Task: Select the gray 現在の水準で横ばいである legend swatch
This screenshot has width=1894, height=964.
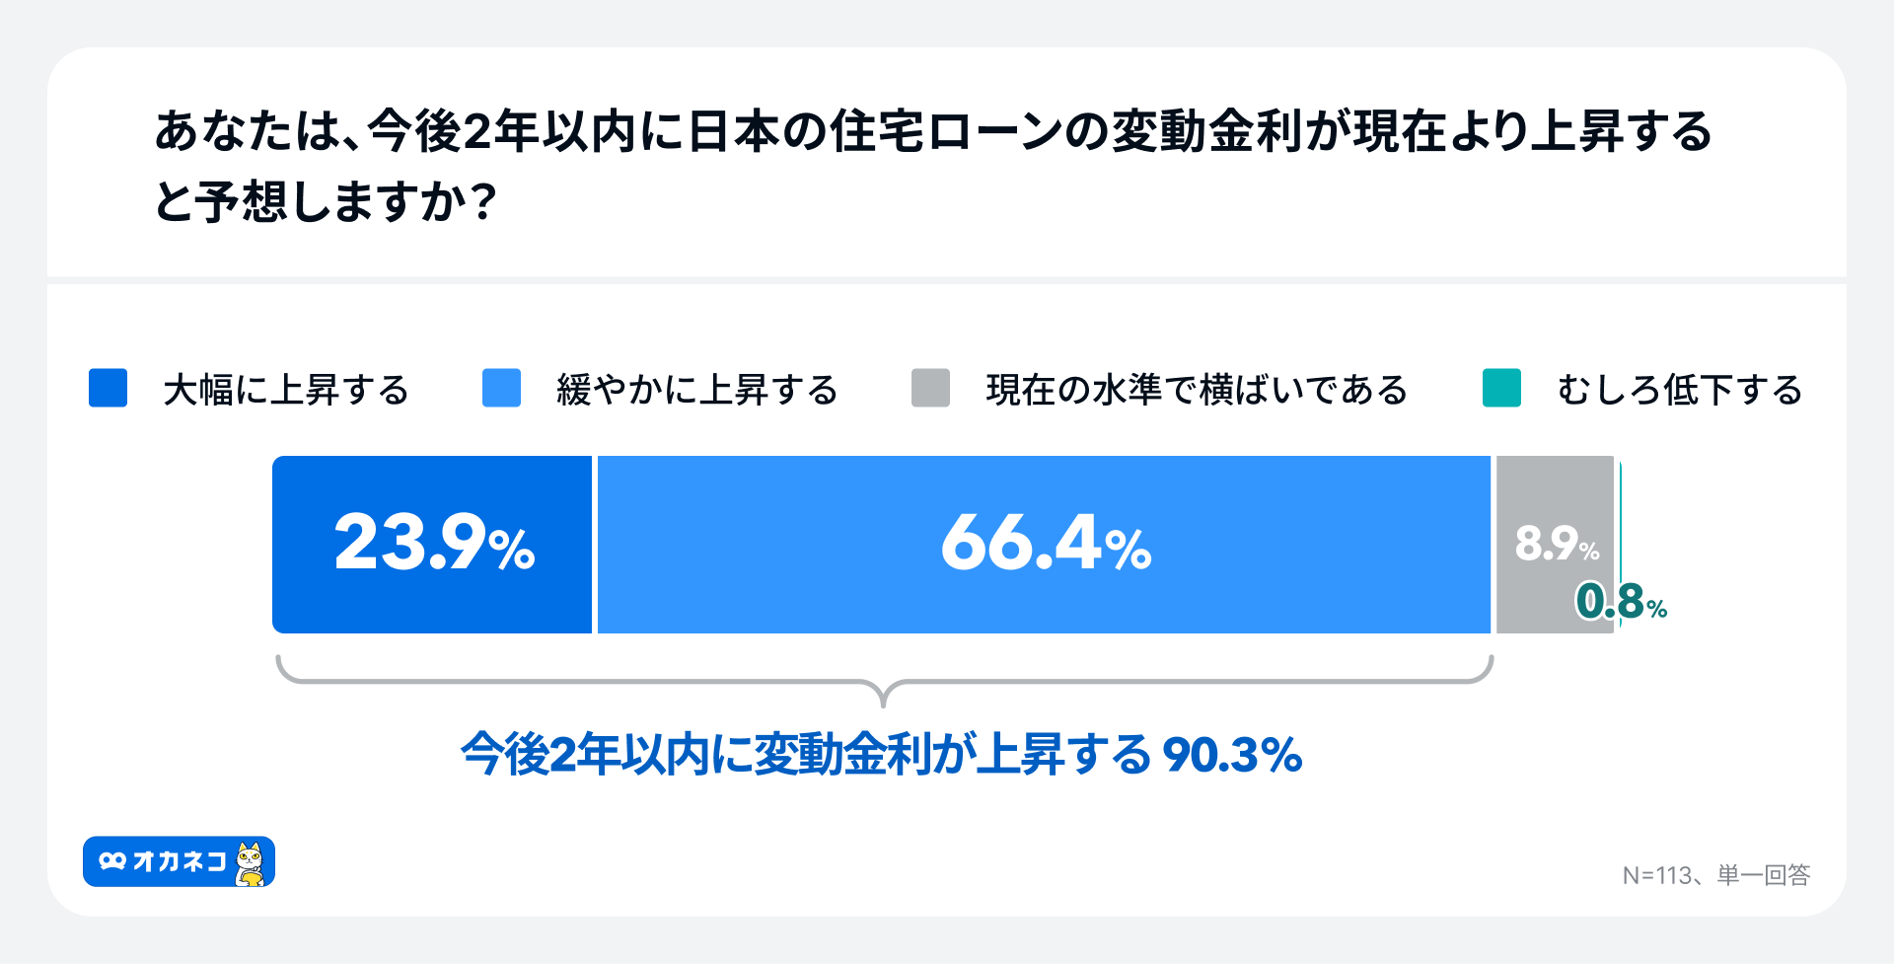Action: (x=930, y=388)
